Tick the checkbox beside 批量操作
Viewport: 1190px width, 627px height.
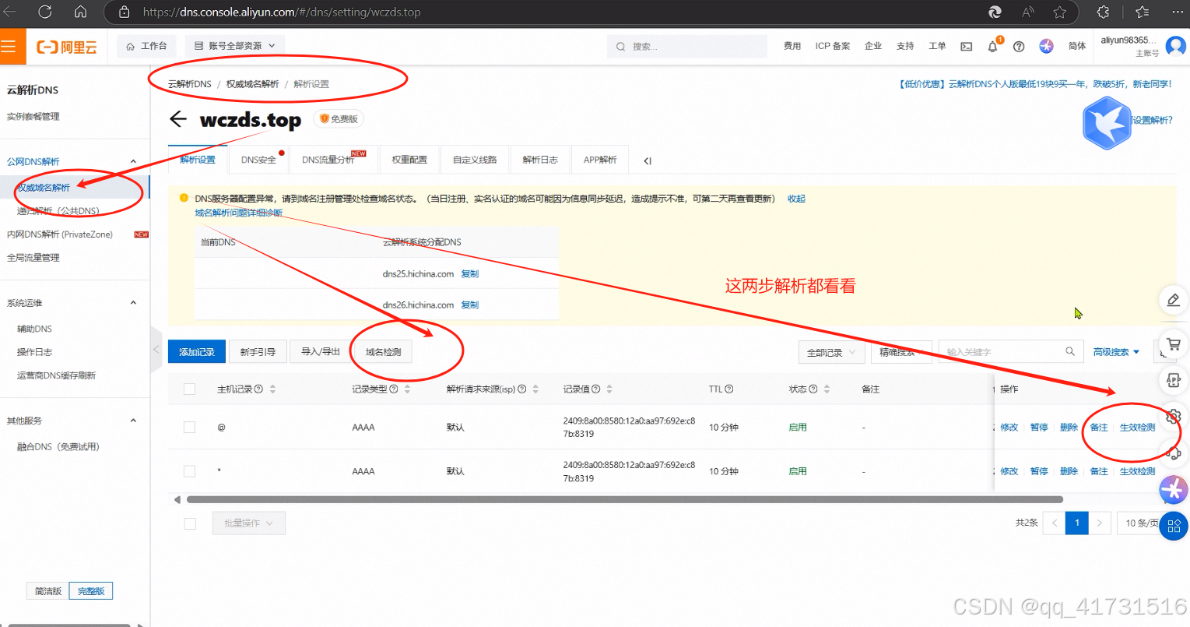190,523
